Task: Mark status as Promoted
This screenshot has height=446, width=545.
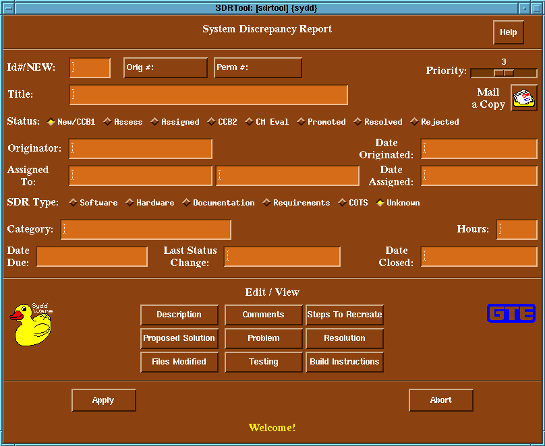Action: (x=321, y=122)
